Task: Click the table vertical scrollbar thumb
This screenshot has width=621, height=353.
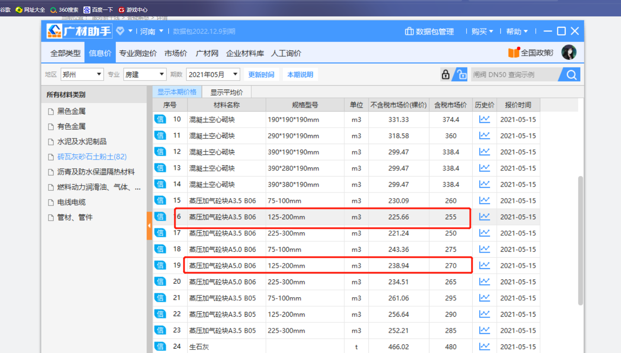Action: 580,241
